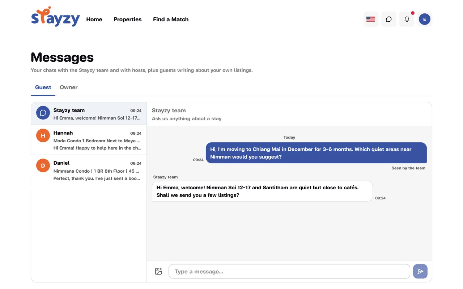This screenshot has width=463, height=289.
Task: Open notifications bell
Action: click(x=407, y=19)
